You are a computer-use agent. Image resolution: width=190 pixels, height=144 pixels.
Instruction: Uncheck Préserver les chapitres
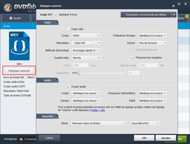[133, 57]
